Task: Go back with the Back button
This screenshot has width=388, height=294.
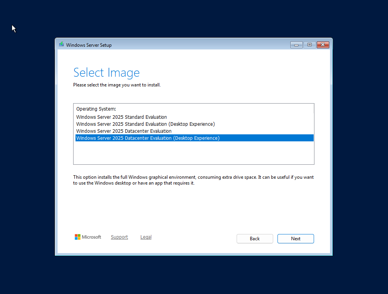Action: pyautogui.click(x=255, y=239)
